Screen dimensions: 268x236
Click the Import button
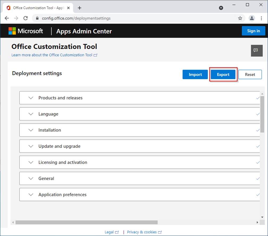pyautogui.click(x=195, y=74)
